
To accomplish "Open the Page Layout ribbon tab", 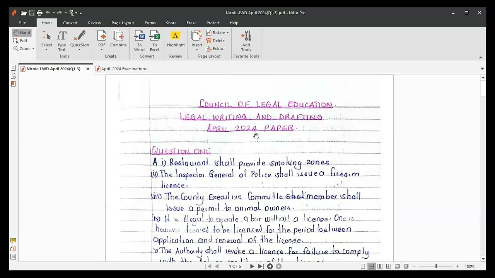I will coord(123,23).
